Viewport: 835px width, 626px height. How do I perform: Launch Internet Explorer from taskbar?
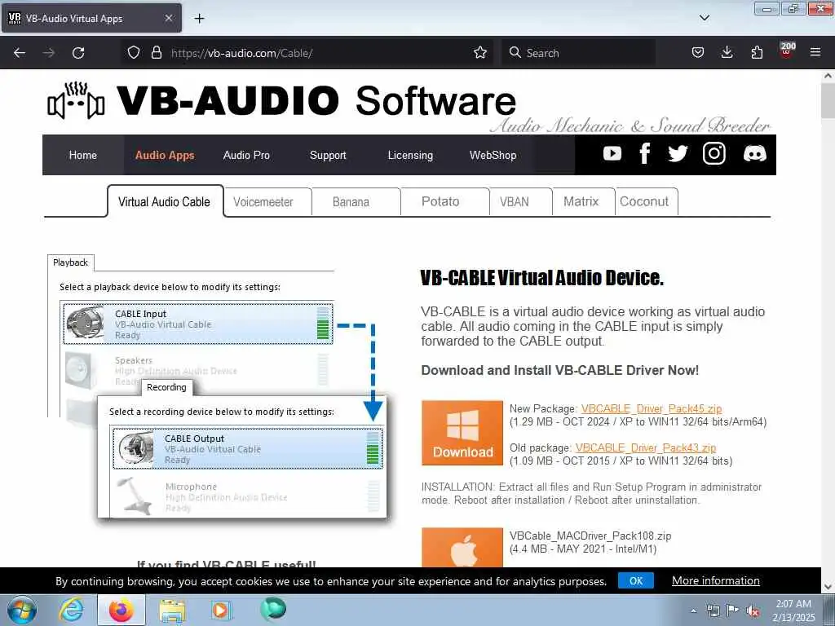(x=71, y=611)
